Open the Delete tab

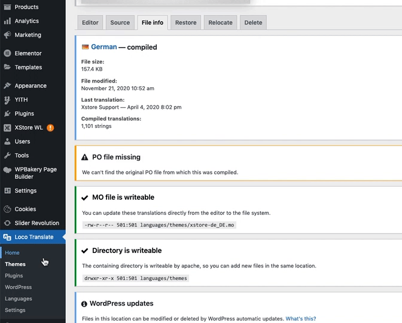tap(253, 23)
